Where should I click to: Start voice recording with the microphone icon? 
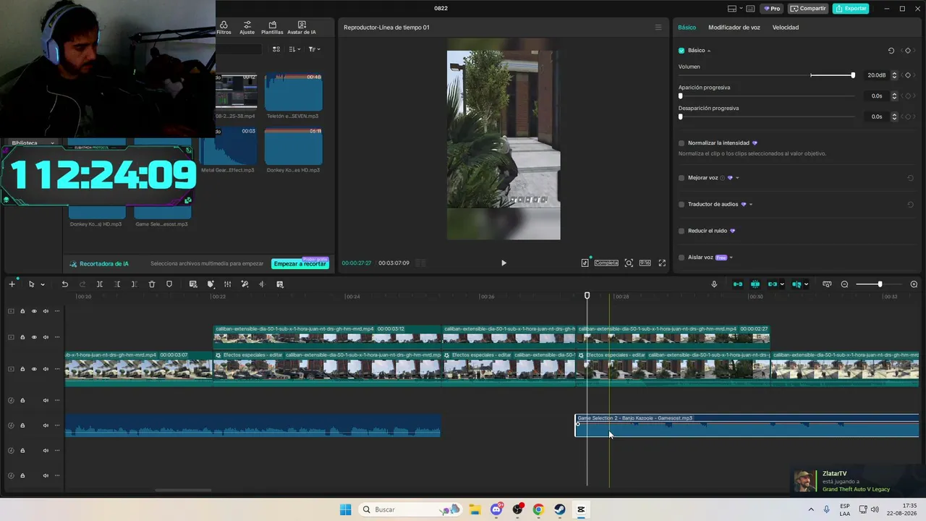(x=714, y=284)
